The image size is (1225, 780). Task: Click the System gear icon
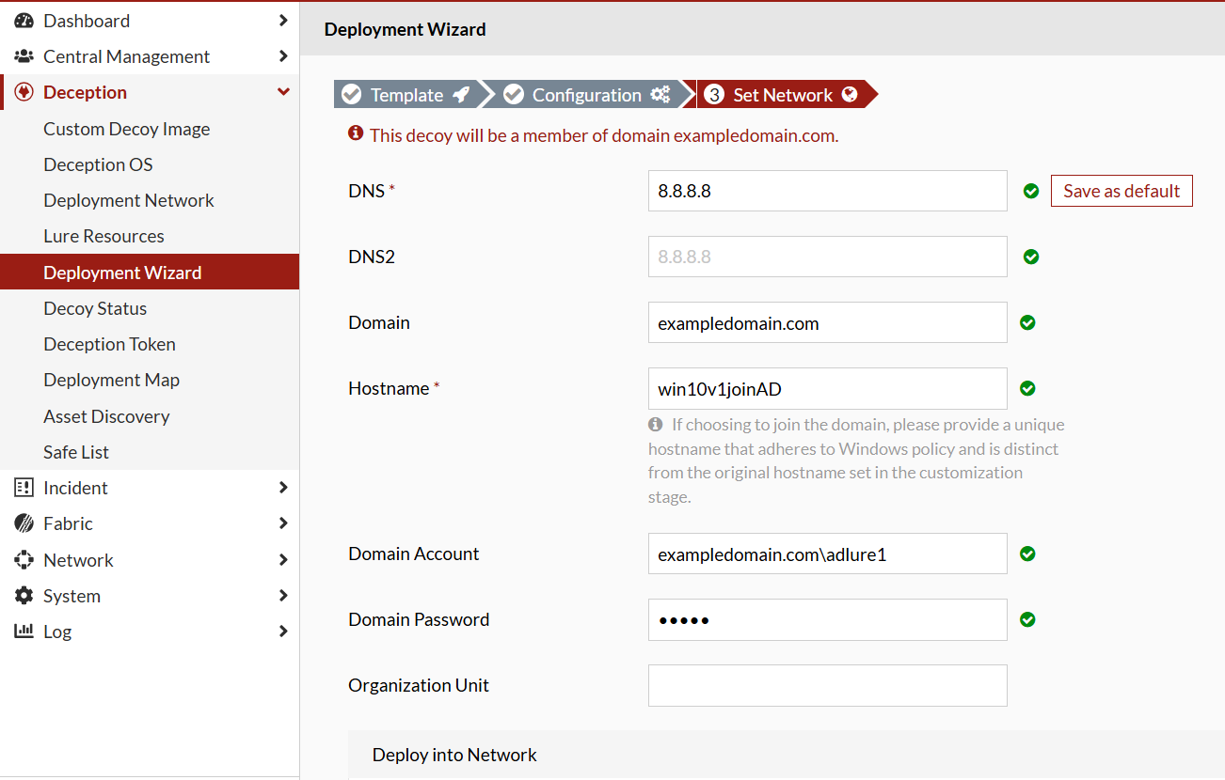24,596
